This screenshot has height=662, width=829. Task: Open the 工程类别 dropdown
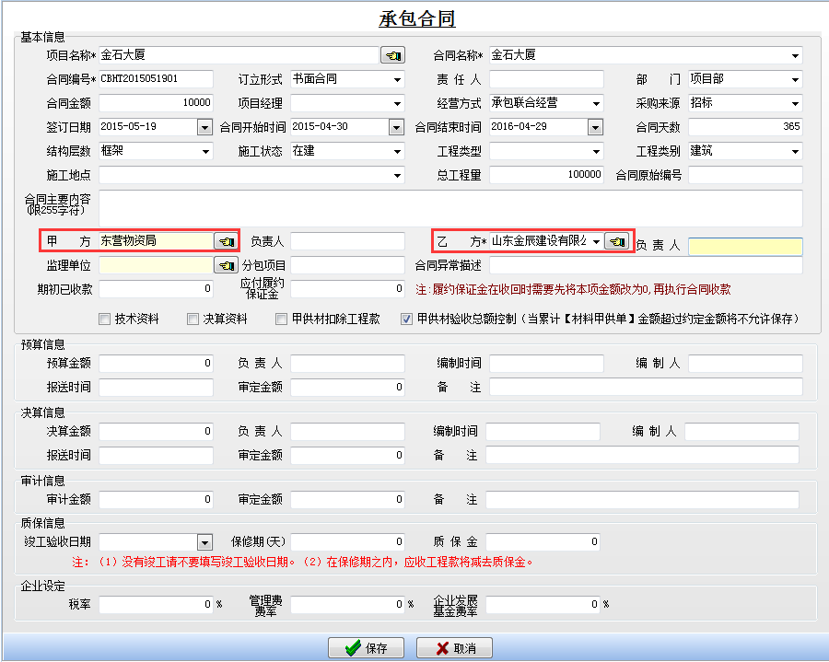(x=795, y=151)
